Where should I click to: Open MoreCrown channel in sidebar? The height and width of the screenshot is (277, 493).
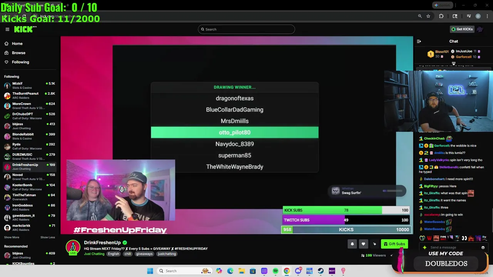[30, 106]
